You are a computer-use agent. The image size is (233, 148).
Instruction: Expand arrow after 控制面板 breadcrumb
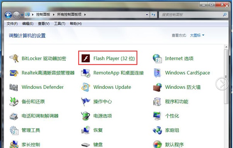(54, 15)
